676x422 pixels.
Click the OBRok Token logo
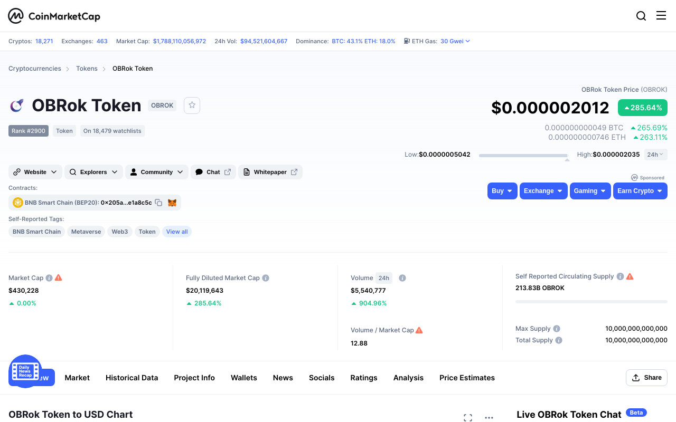click(x=17, y=105)
